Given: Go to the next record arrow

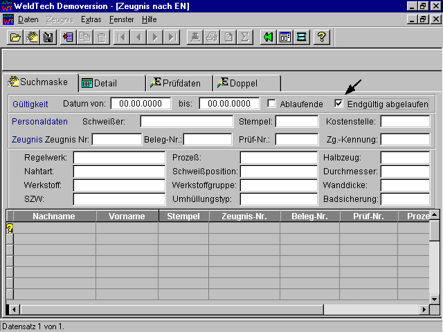Looking at the screenshot, I should [156, 37].
